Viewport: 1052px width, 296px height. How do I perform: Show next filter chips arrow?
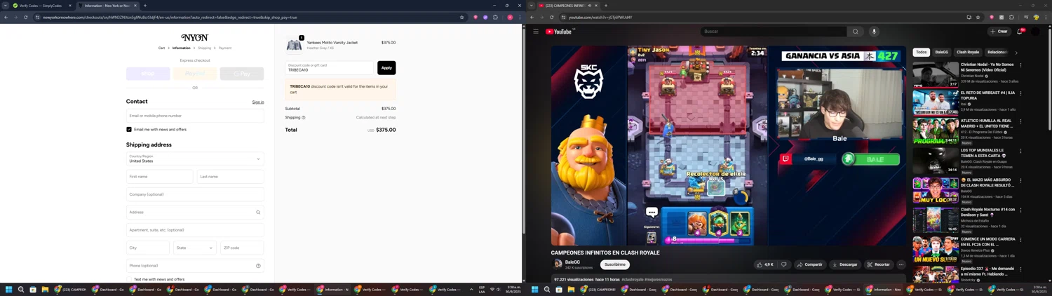click(x=1016, y=53)
